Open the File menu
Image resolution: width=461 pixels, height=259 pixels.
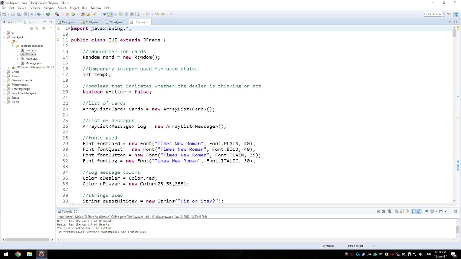(x=4, y=8)
